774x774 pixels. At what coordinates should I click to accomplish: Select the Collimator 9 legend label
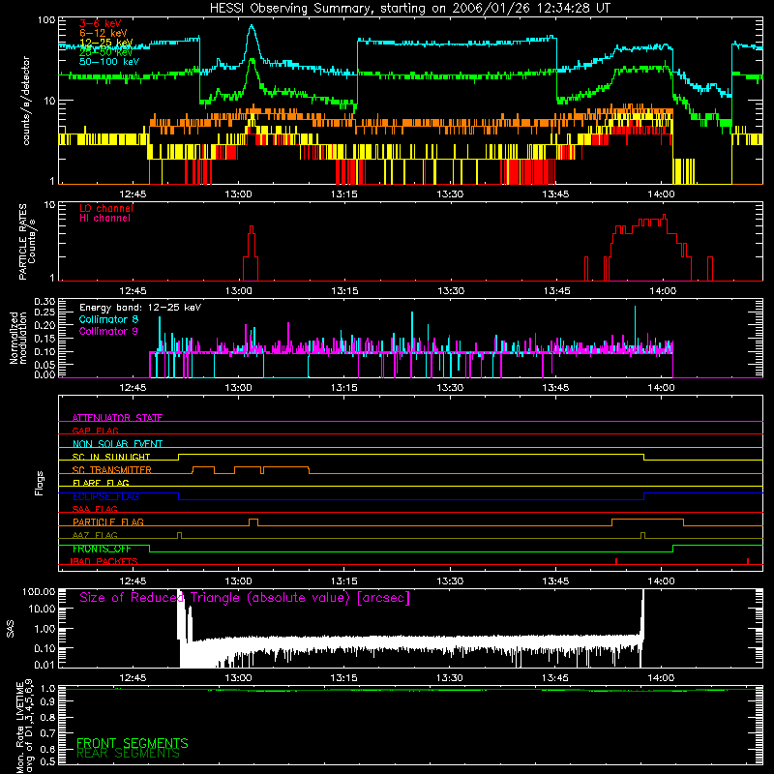pyautogui.click(x=108, y=331)
